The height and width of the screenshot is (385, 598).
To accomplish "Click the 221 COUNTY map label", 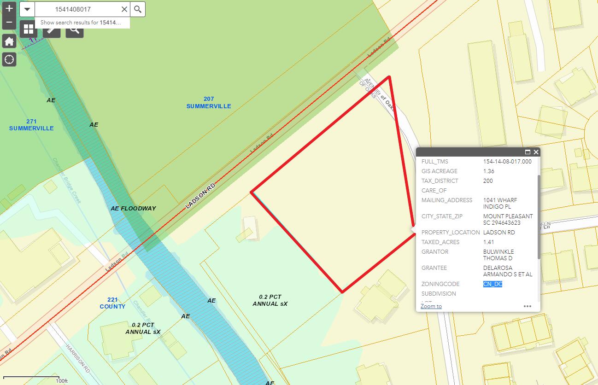I will 112,303.
